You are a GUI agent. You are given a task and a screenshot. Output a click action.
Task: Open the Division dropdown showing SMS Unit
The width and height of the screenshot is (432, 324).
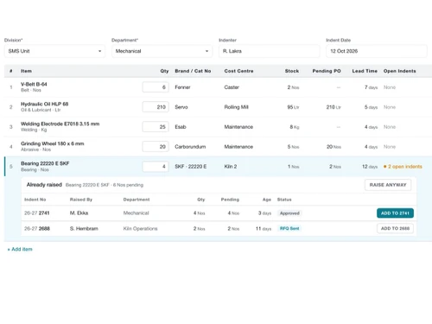point(54,51)
